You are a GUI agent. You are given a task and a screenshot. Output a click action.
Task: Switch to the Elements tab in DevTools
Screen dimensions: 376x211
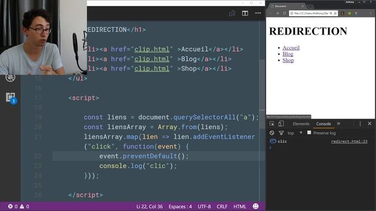[301, 124]
